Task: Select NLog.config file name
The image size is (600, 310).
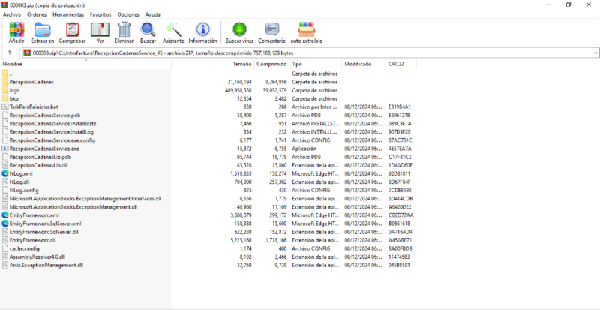Action: point(24,191)
